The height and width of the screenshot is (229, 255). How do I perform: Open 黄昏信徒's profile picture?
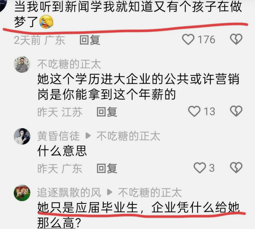point(22,136)
